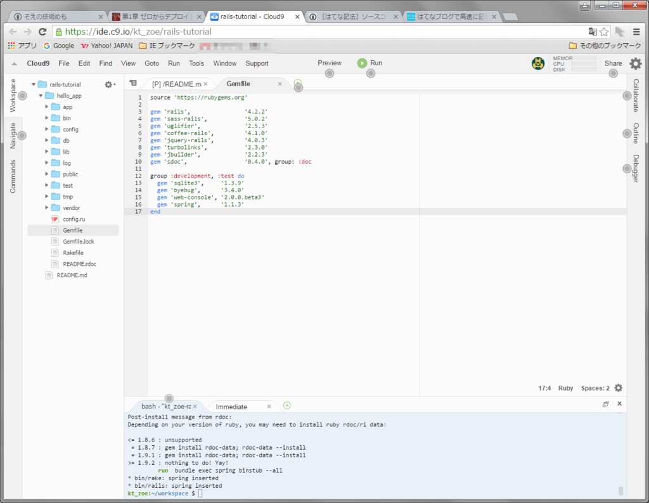Close the Immediate console tab

[x=269, y=407]
